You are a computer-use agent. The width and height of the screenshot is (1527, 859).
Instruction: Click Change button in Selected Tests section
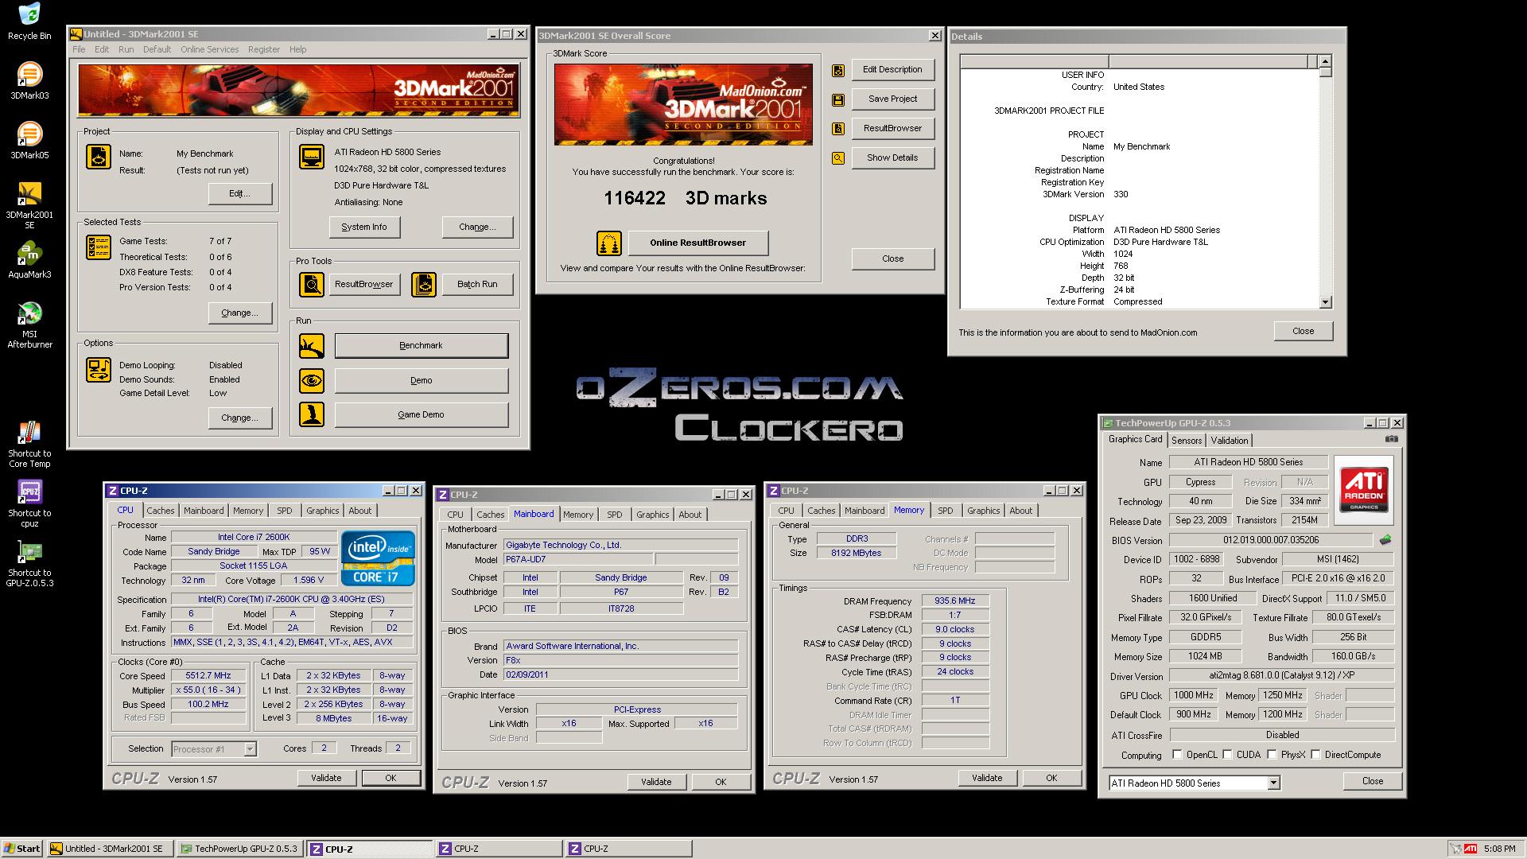point(239,313)
